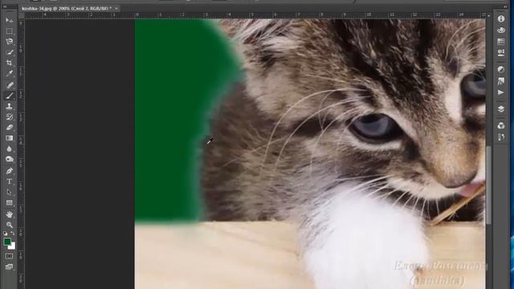Reset default foreground and background colors

pyautogui.click(x=6, y=234)
